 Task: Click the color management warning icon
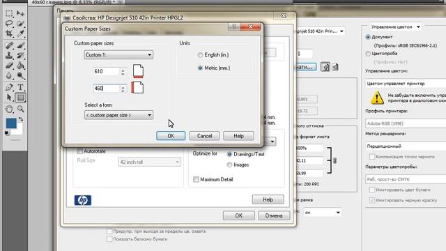point(377,98)
